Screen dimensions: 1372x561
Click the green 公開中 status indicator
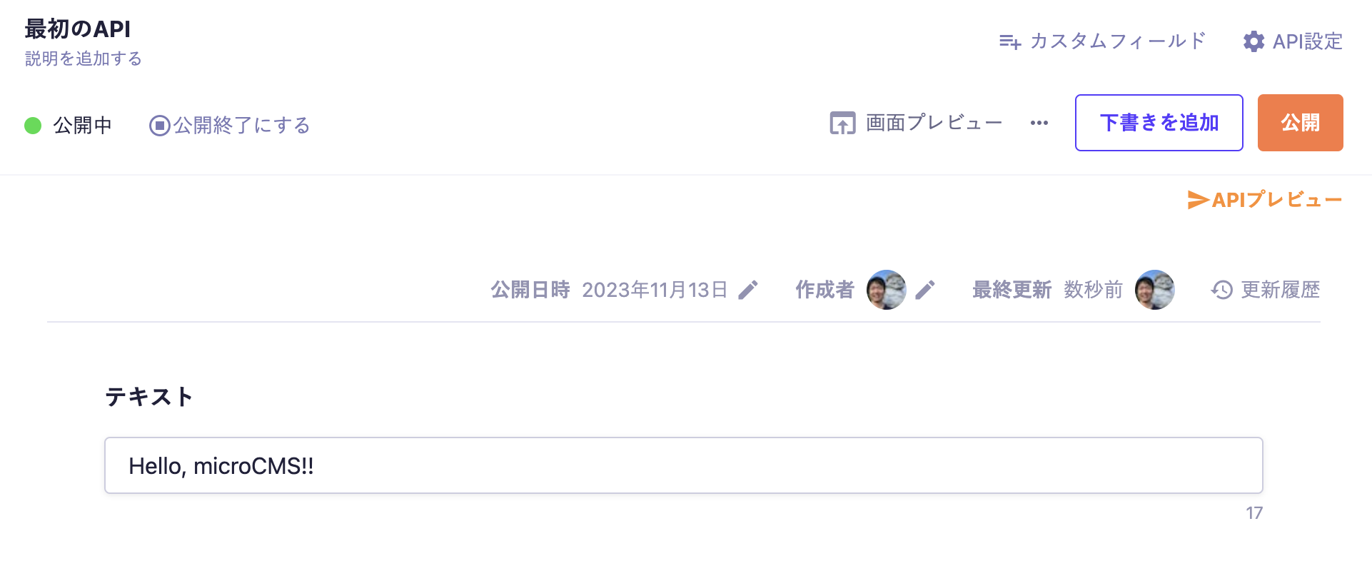tap(31, 124)
